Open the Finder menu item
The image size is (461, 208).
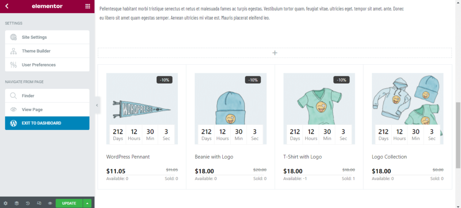coord(28,96)
